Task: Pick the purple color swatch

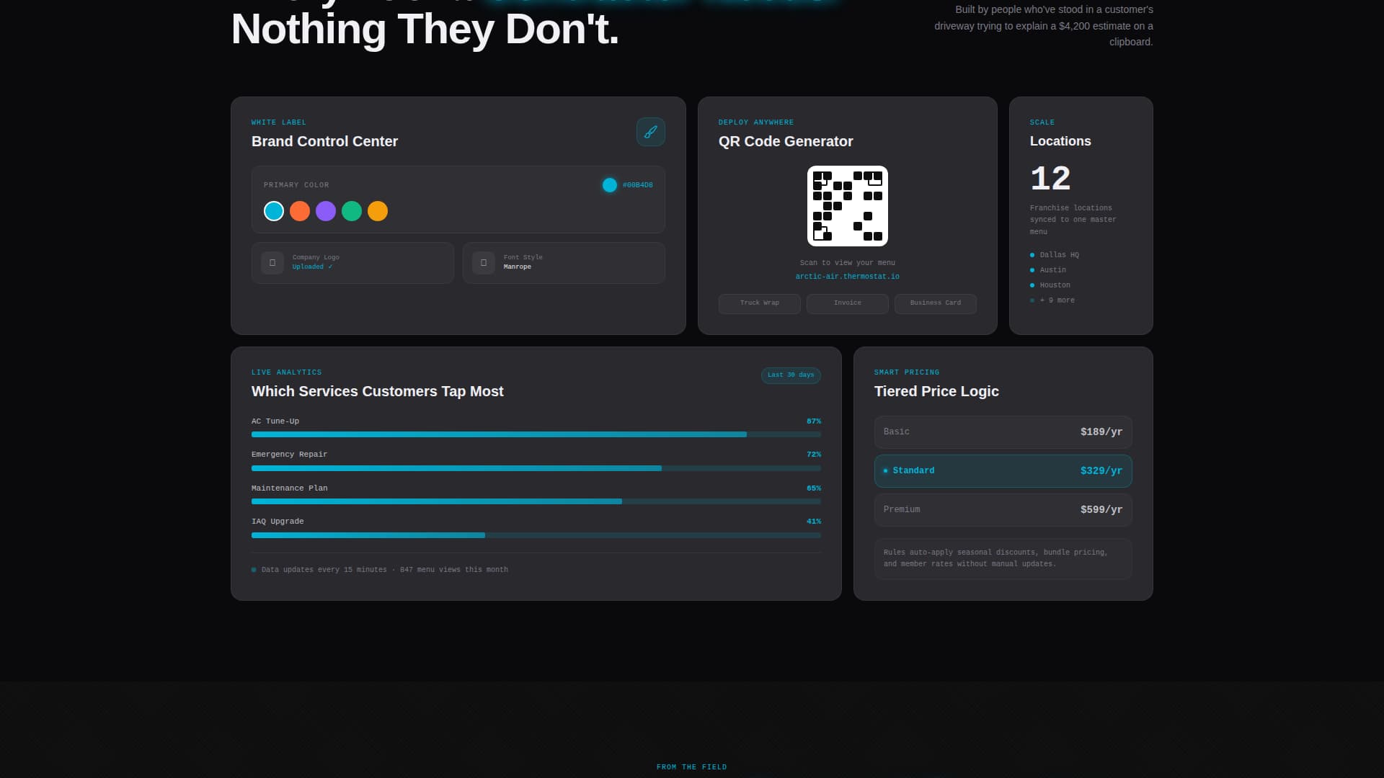Action: click(326, 211)
